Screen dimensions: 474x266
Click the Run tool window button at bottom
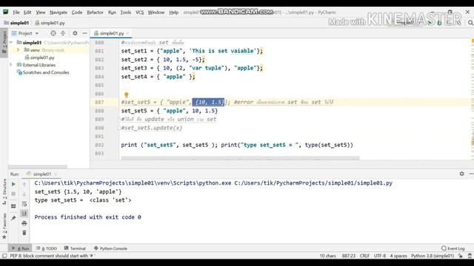[x=20, y=248]
